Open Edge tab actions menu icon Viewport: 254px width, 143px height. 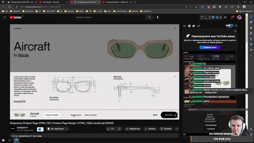click(x=3, y=2)
